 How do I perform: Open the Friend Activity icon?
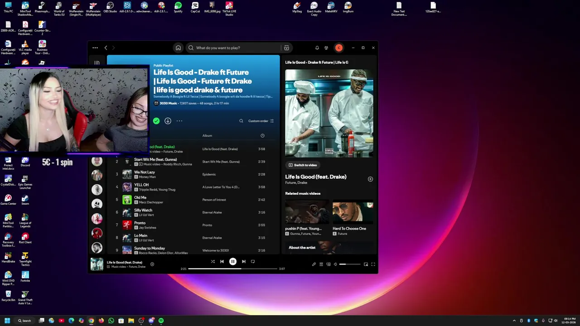pos(326,48)
